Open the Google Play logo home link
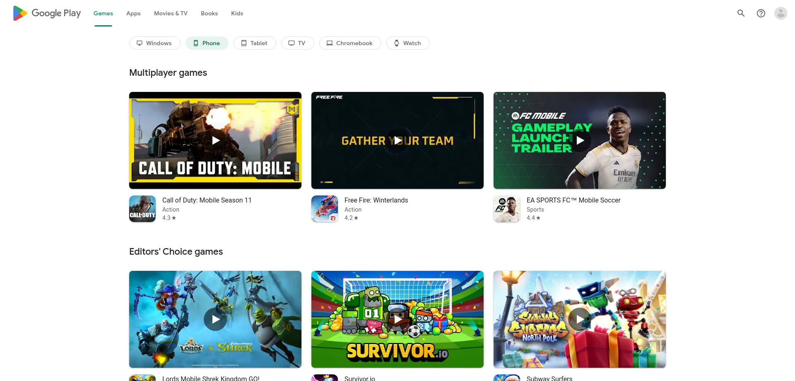The image size is (795, 381). point(47,13)
